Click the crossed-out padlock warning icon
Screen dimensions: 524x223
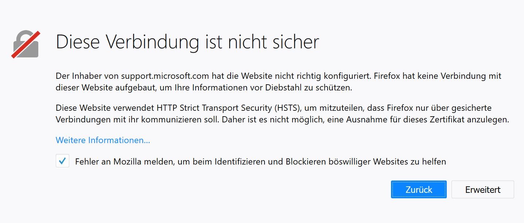pos(26,45)
